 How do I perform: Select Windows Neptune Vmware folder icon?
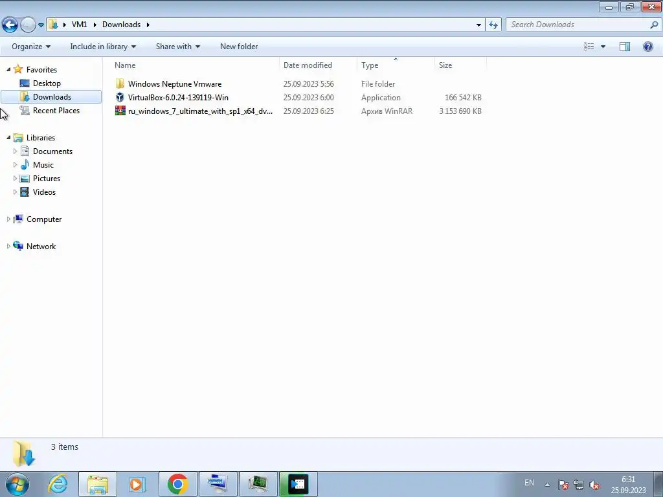pos(120,83)
